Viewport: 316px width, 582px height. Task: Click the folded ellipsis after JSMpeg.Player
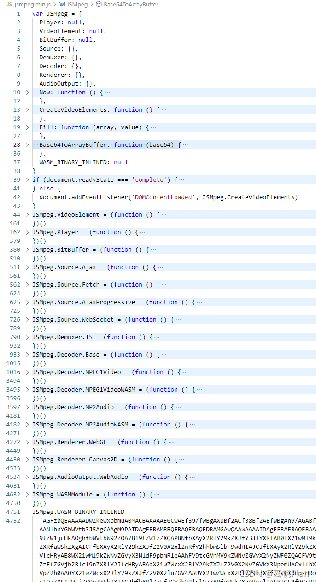(x=143, y=232)
